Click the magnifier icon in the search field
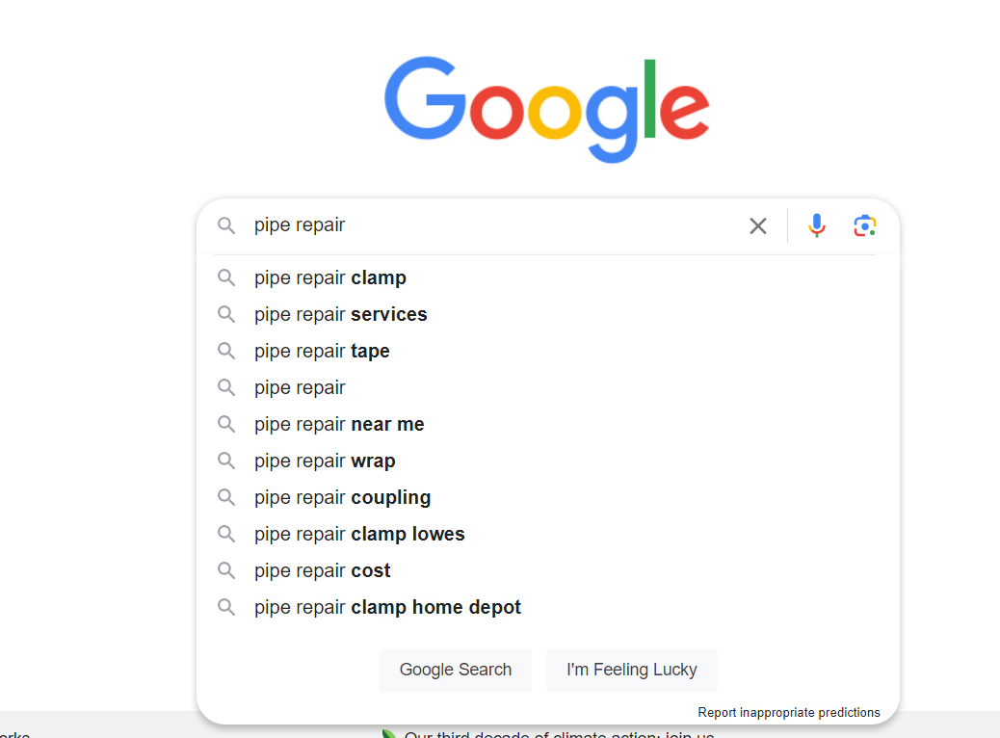1000x738 pixels. 226,225
